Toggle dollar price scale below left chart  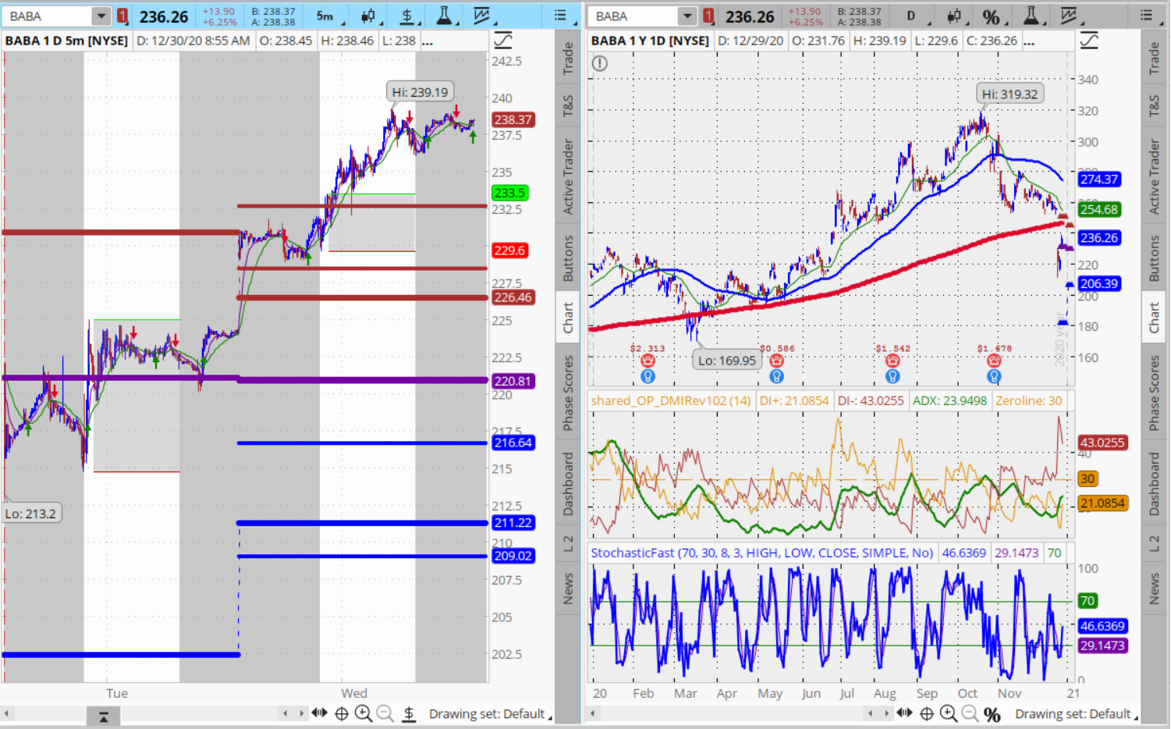pyautogui.click(x=409, y=713)
